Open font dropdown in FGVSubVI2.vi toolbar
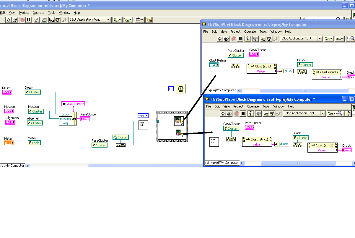Screen dimensions: 355x238 point(304,113)
